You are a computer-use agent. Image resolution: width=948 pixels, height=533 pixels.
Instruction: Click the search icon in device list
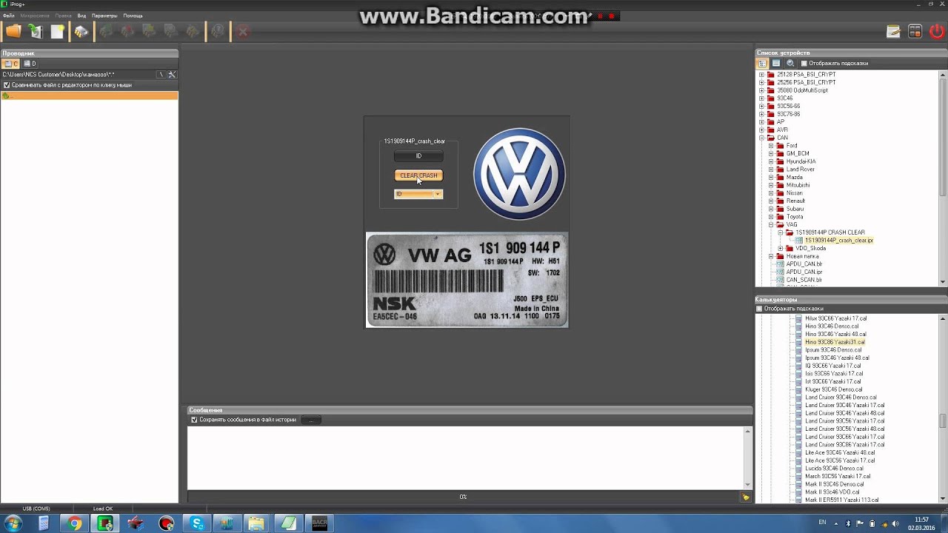[790, 63]
